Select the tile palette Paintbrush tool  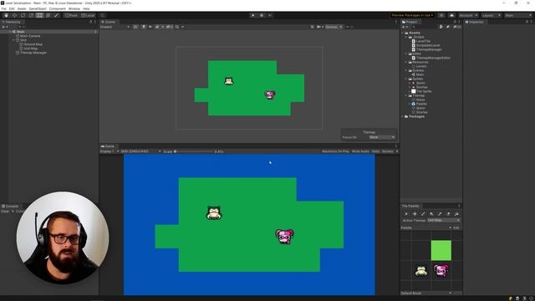pos(423,214)
